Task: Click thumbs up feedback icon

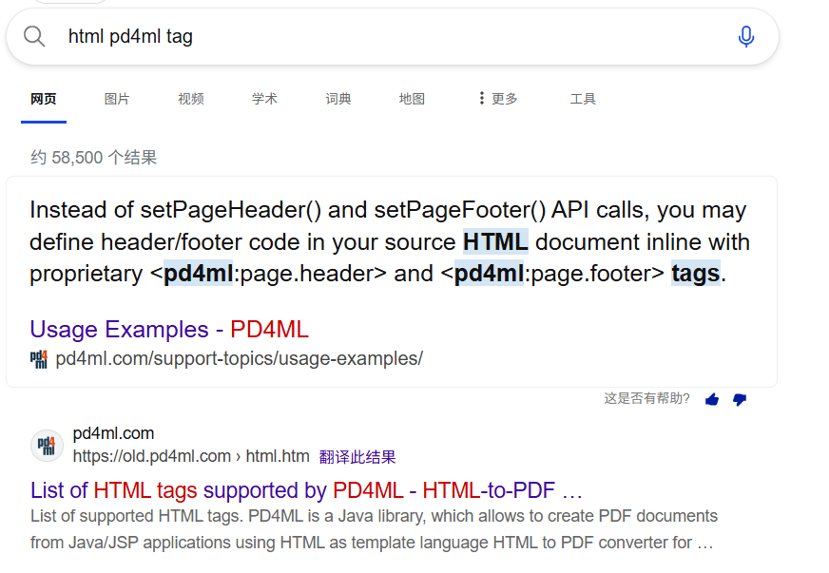Action: pyautogui.click(x=712, y=400)
